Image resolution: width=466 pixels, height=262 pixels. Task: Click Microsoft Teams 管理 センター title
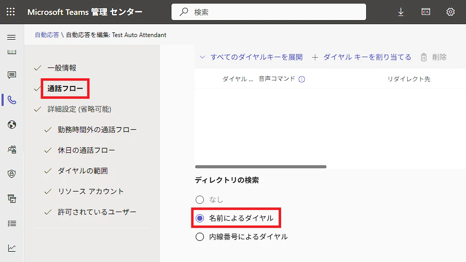84,12
